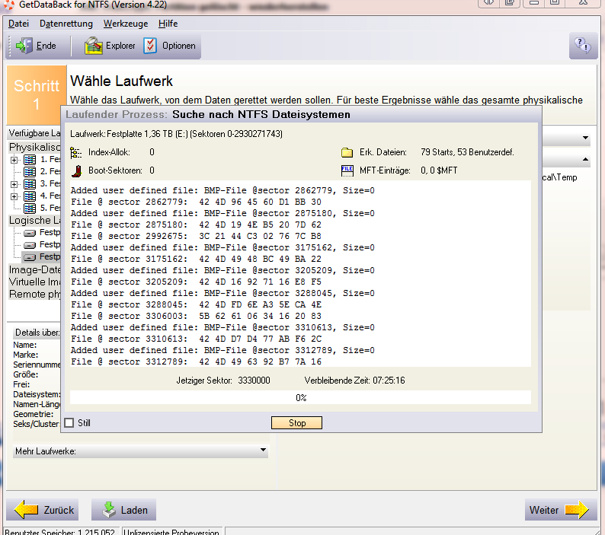Screen dimensions: 605x535
Task: Click the yellow Weiter arrow icon
Action: [x=577, y=510]
